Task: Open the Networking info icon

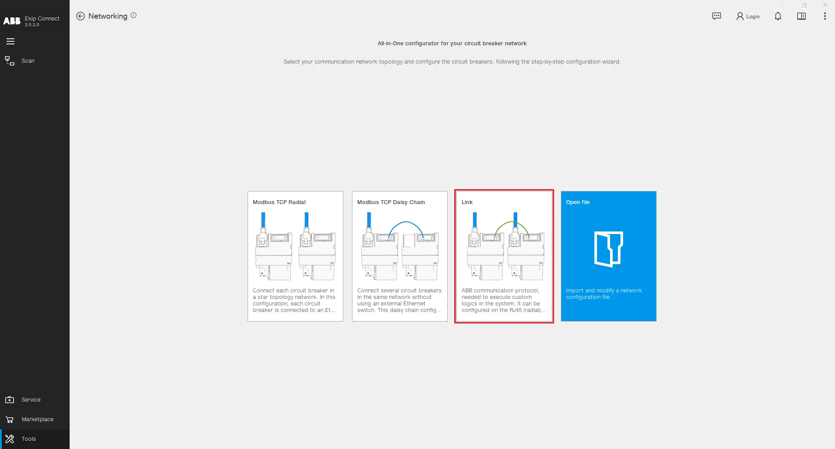Action: pos(134,15)
